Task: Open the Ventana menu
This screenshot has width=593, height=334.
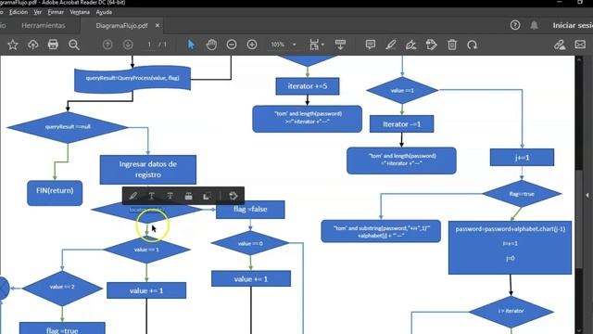Action: pos(80,12)
